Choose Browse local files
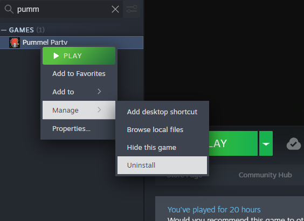304x221 pixels. 162,130
